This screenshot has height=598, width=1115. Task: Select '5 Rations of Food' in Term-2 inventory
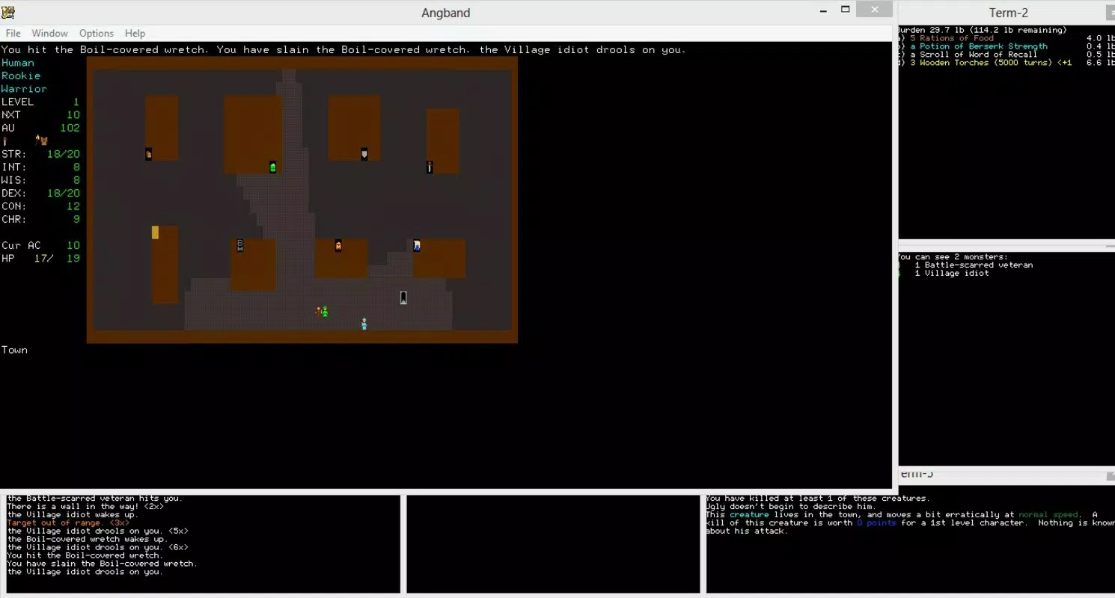tap(952, 38)
